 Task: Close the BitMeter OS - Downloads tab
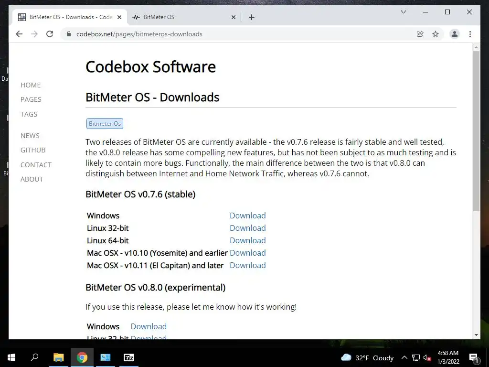pyautogui.click(x=119, y=17)
